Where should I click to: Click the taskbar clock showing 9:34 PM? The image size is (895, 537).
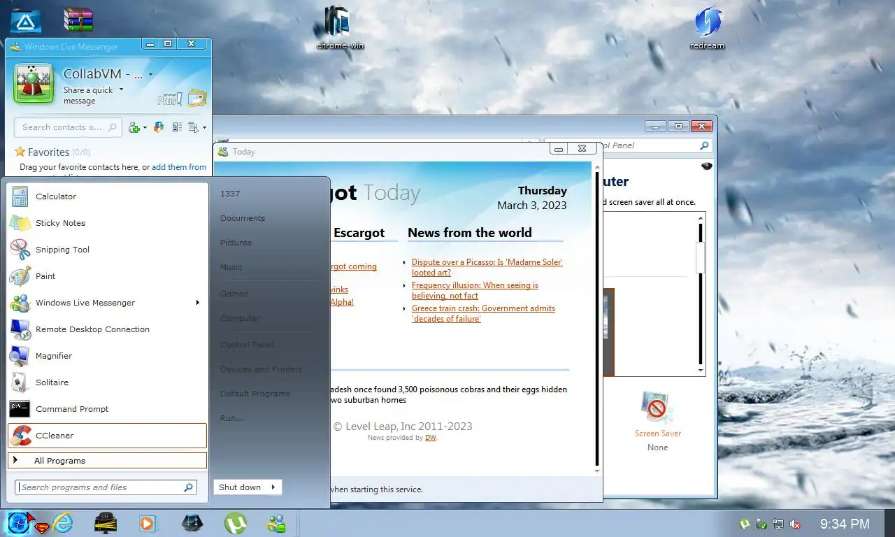(x=845, y=524)
